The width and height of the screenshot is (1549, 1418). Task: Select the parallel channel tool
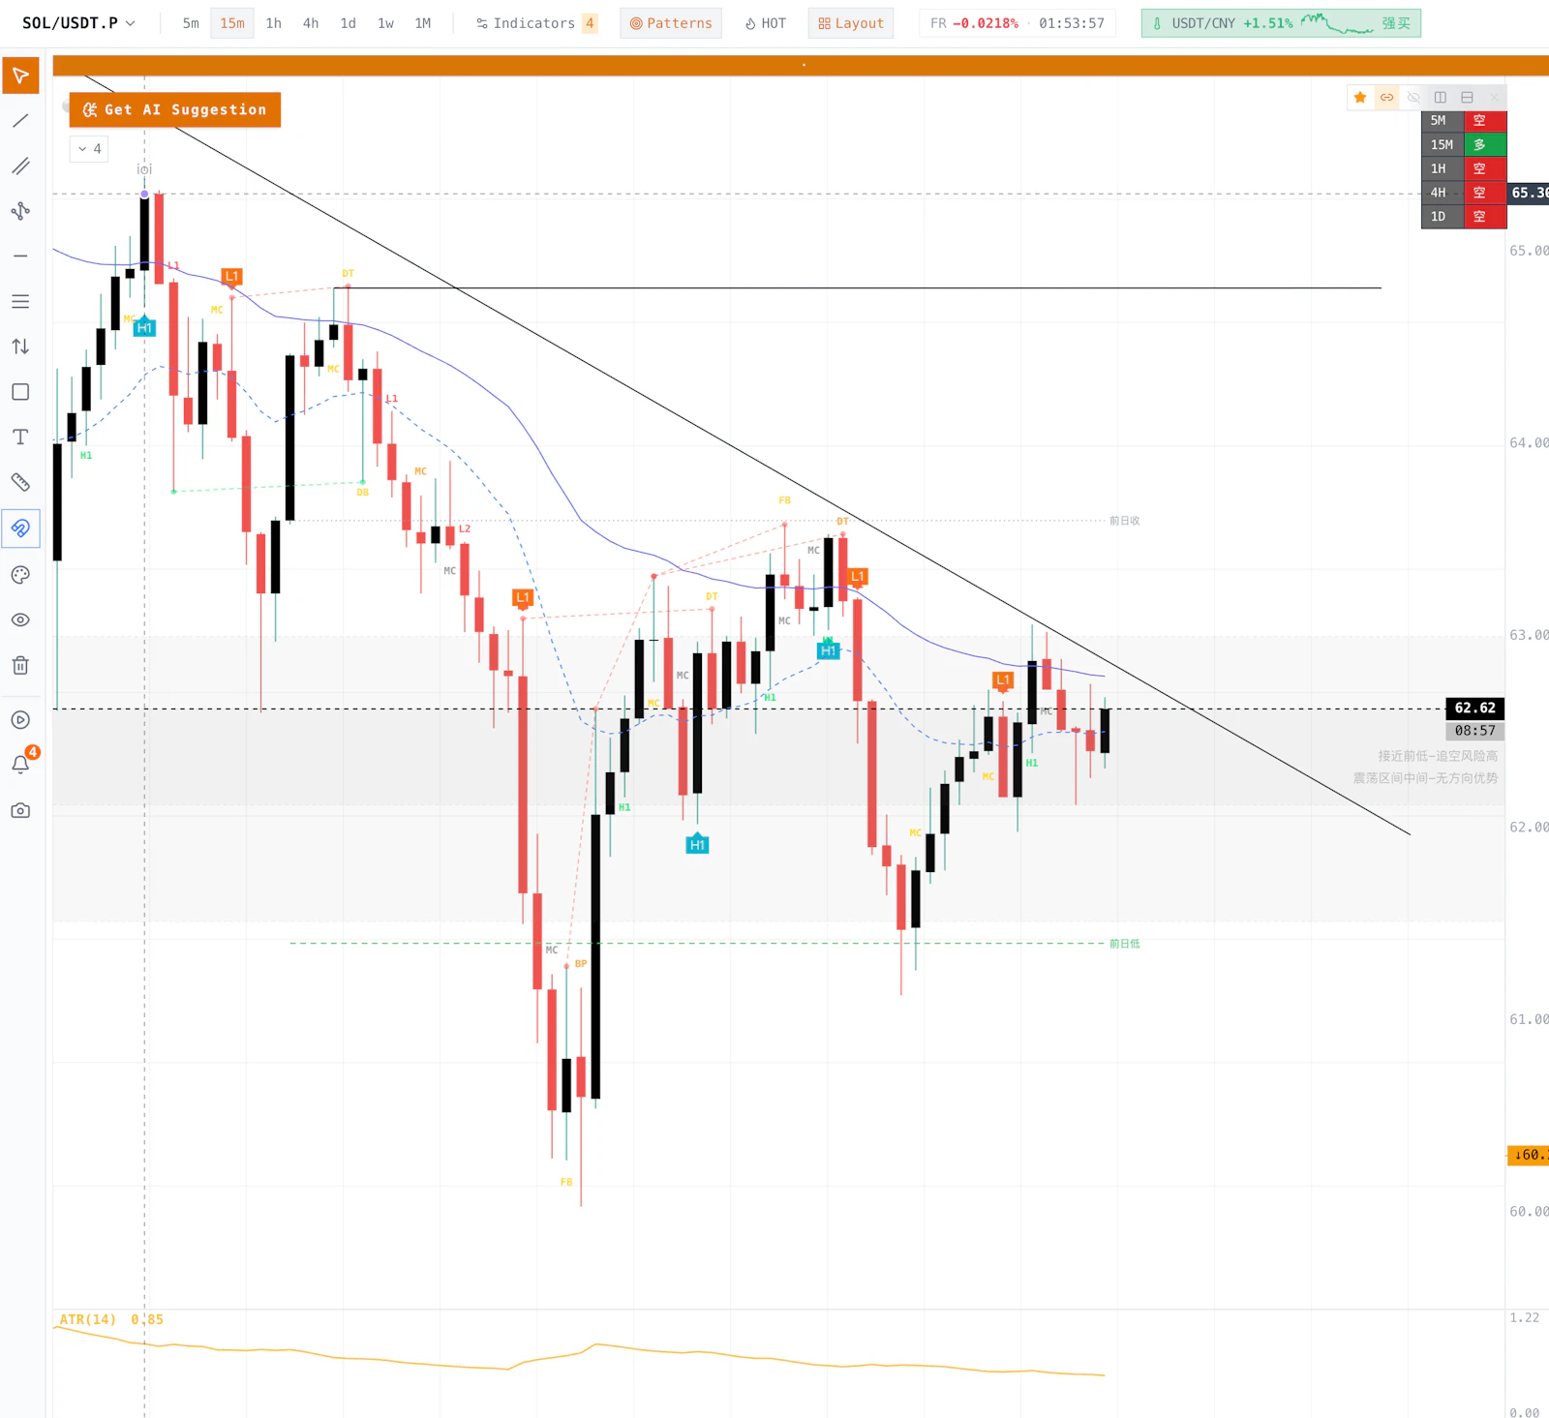(x=20, y=166)
